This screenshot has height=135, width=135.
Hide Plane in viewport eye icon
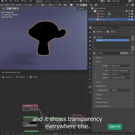[129, 17]
